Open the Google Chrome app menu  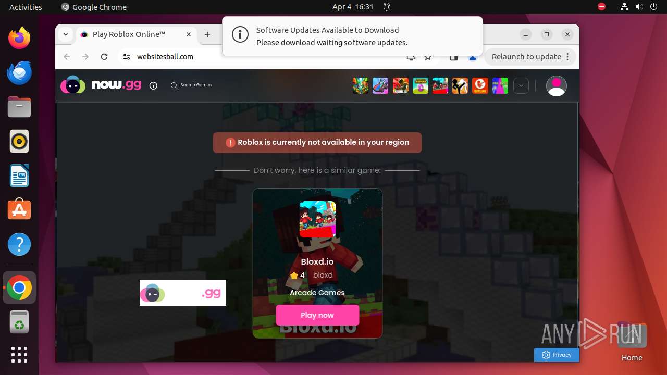tap(94, 7)
